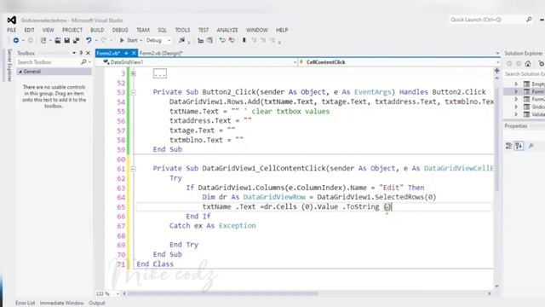
Task: Click the Solution Explorer Home icon
Action: pyautogui.click(x=528, y=63)
